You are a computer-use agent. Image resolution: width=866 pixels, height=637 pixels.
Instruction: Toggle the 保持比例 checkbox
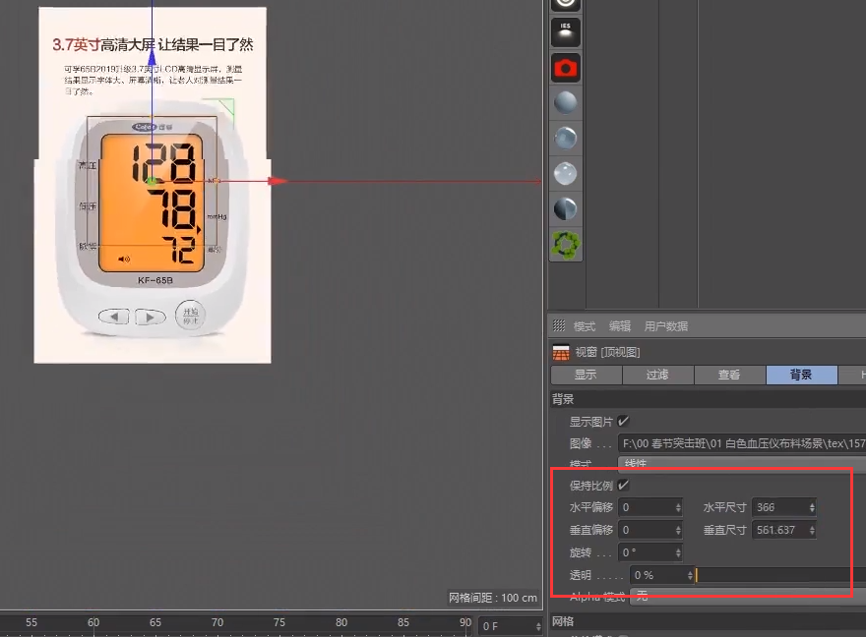[x=623, y=486]
